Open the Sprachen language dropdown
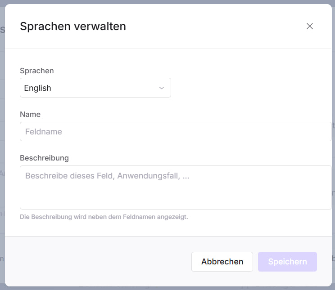The height and width of the screenshot is (290, 335). [x=95, y=88]
